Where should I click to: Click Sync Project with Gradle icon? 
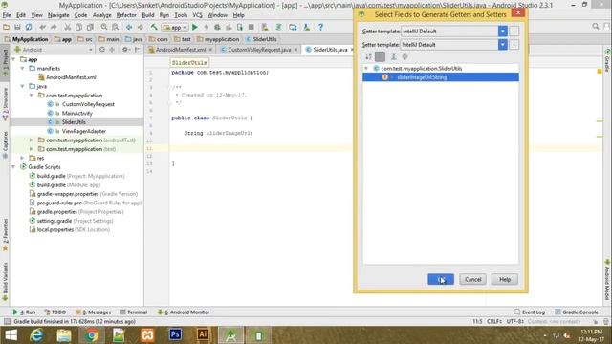(278, 27)
